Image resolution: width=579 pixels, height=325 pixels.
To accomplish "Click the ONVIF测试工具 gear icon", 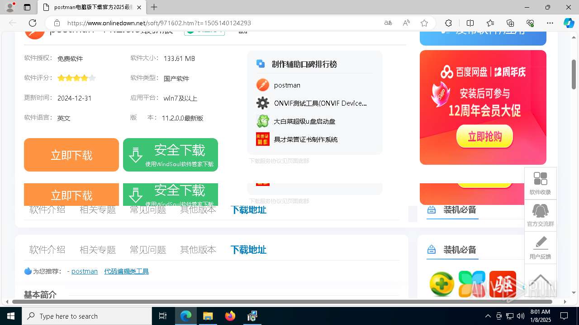I will click(263, 103).
